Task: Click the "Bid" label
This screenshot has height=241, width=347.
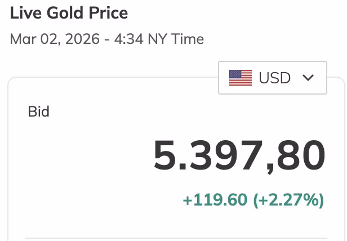Action: [x=38, y=111]
